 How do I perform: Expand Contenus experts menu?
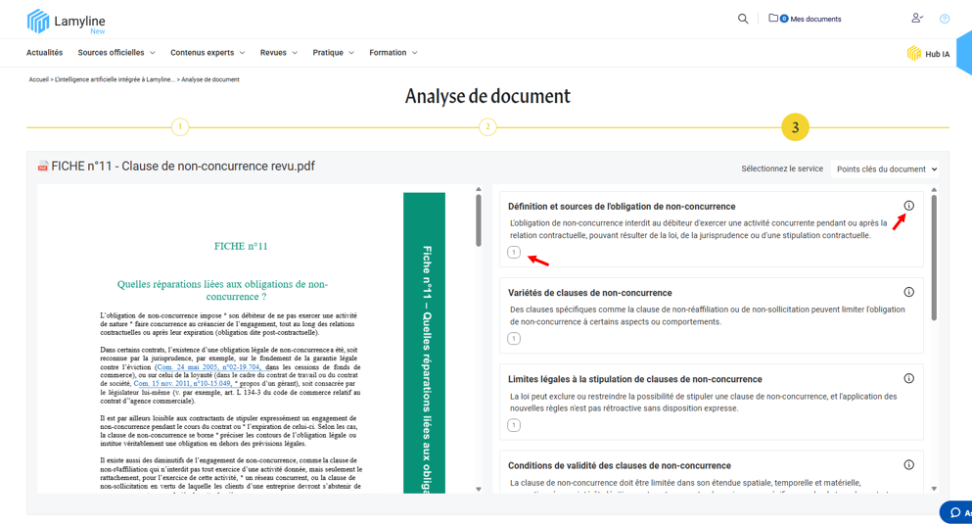click(x=208, y=53)
